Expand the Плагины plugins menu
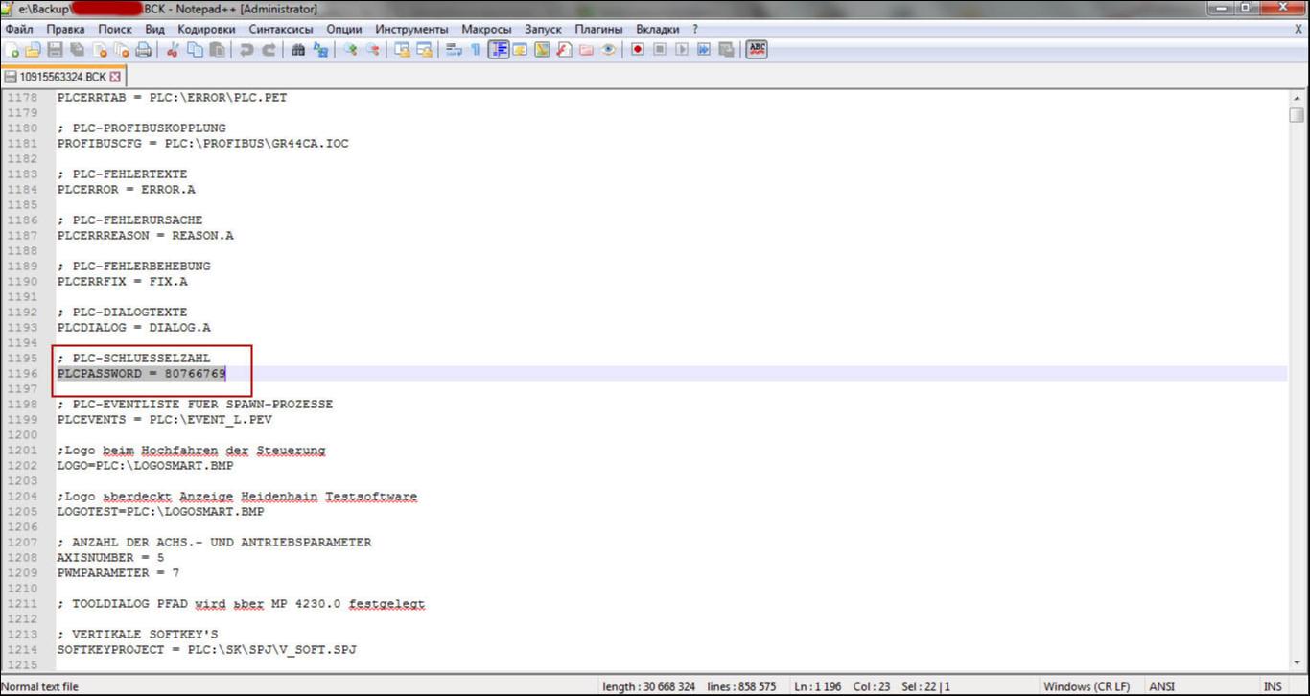The width and height of the screenshot is (1310, 696). tap(598, 29)
